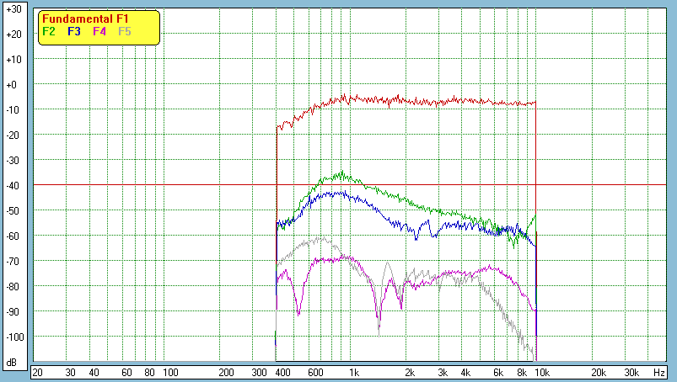Click the -40 label on dB axis
The image size is (677, 382).
tap(13, 185)
